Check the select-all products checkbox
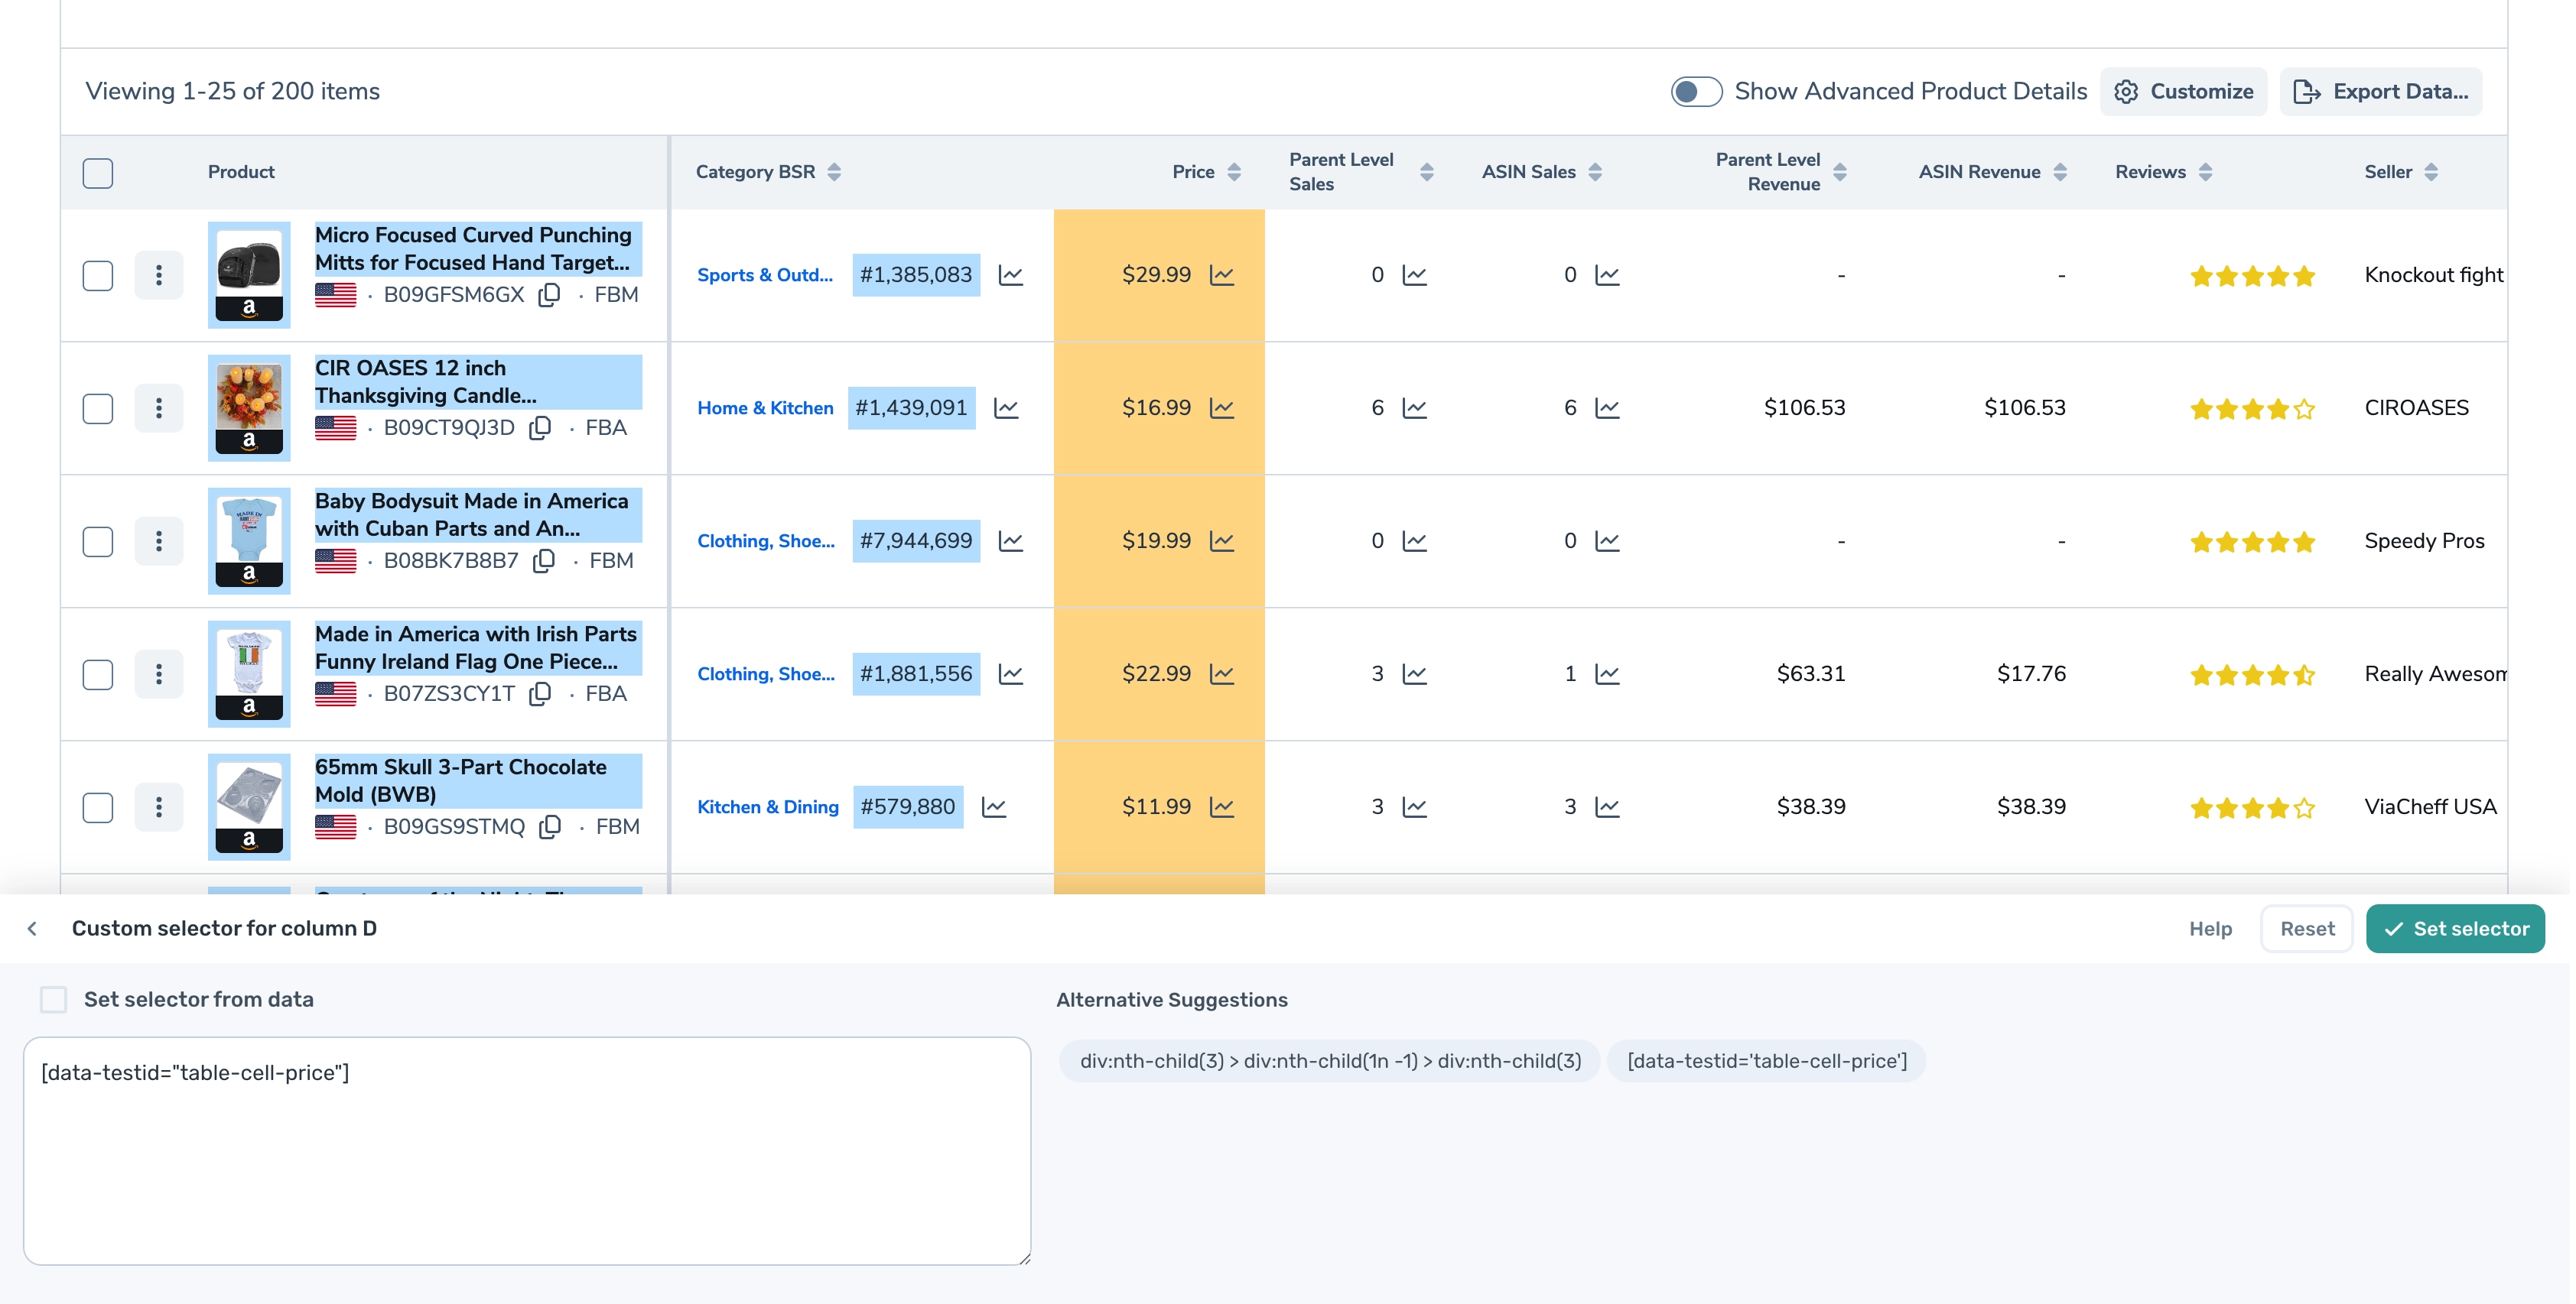The width and height of the screenshot is (2576, 1304). pyautogui.click(x=98, y=173)
